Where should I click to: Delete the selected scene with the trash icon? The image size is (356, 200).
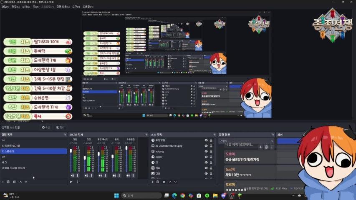(8, 182)
